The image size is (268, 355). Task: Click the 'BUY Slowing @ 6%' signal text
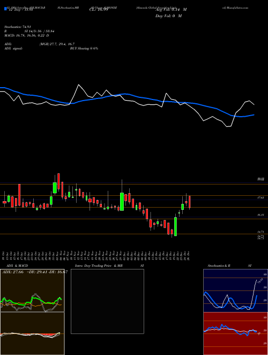point(84,48)
